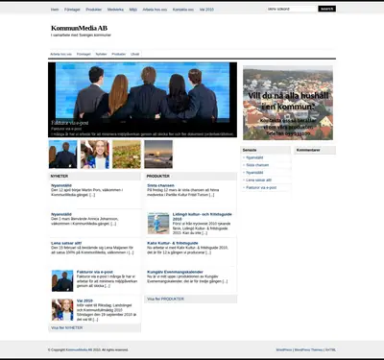The height and width of the screenshot is (360, 384).
Task: Click thumbnail beside Val 2010 news
Action: (62, 309)
